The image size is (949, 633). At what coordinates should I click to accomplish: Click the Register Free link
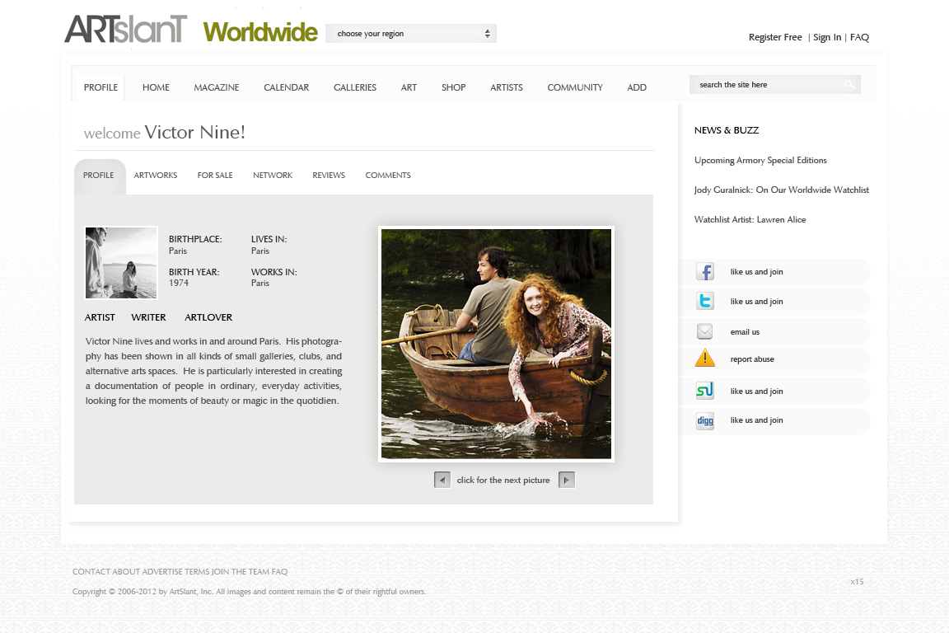coord(775,37)
